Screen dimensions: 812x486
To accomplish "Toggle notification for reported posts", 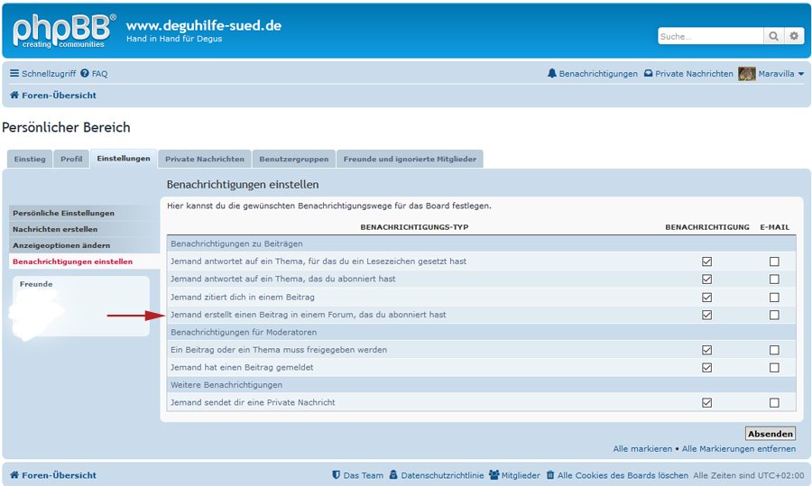I will point(706,368).
